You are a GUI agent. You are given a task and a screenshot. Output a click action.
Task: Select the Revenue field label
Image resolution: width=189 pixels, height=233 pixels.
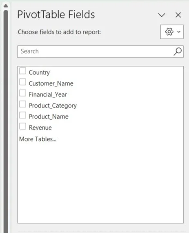point(40,128)
